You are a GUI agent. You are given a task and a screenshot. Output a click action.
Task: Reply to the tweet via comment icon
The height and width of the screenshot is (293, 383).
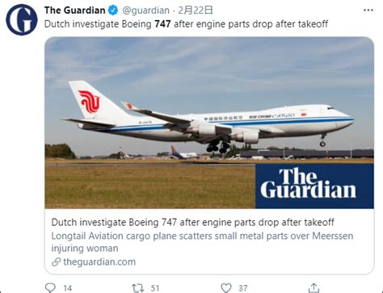click(x=50, y=287)
